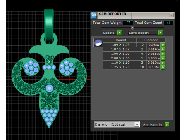Collapse the panel using the round divider handle
The image size is (186, 140).
[133, 28]
